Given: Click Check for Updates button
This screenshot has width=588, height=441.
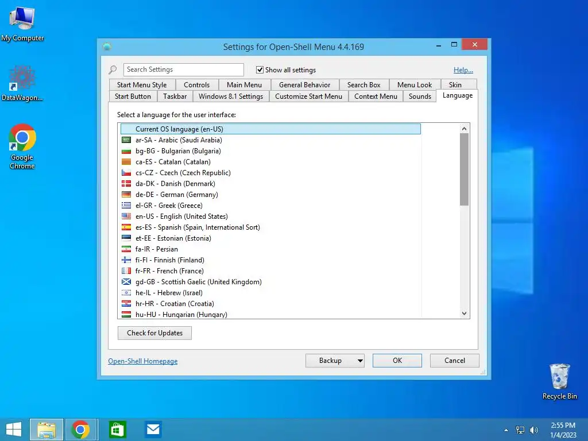Looking at the screenshot, I should pos(154,333).
